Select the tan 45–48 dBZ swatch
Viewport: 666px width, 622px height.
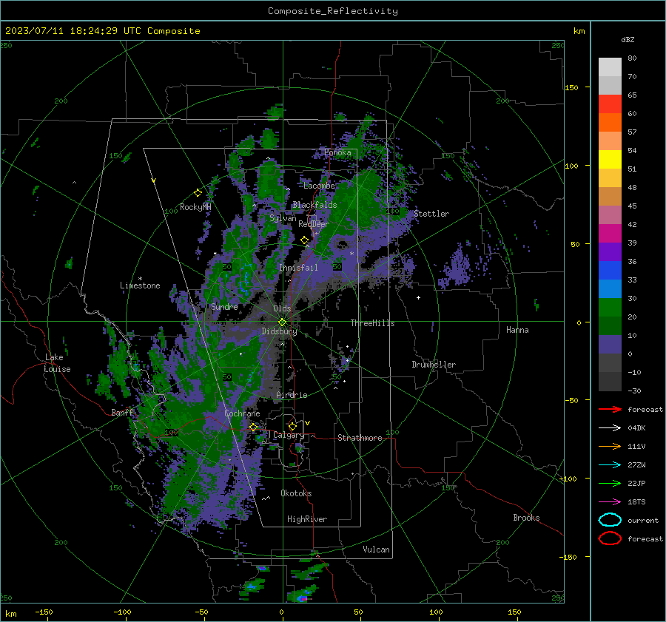tap(610, 197)
